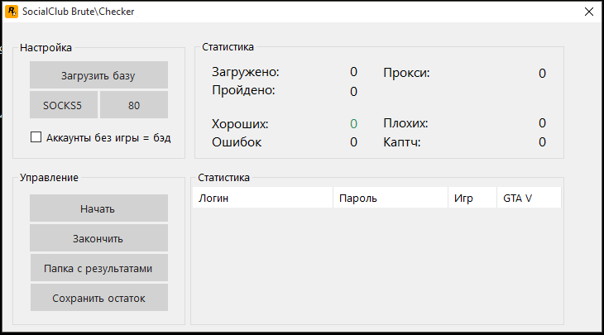604x335 pixels.
Task: Open Папка с результатами
Action: 98,268
